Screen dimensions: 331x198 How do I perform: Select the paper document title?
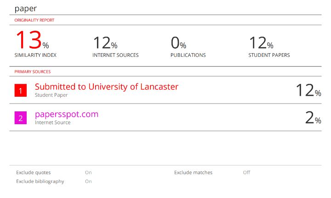[26, 9]
